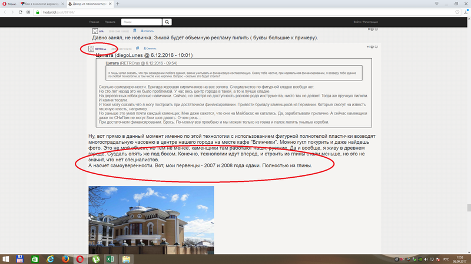
Task: Open the volume icon in tray
Action: tap(426, 259)
